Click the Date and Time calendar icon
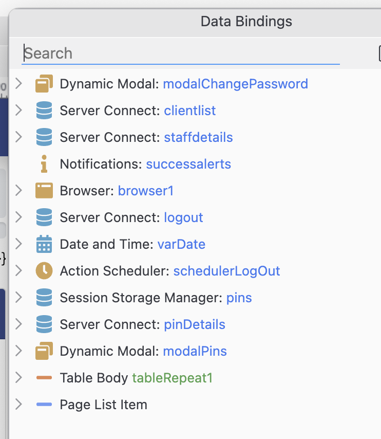The width and height of the screenshot is (381, 439). pos(44,244)
